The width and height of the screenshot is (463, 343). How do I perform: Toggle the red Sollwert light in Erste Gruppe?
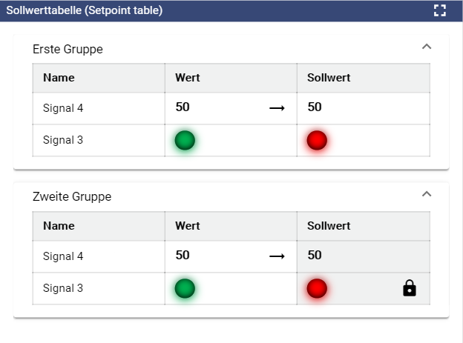(x=317, y=140)
